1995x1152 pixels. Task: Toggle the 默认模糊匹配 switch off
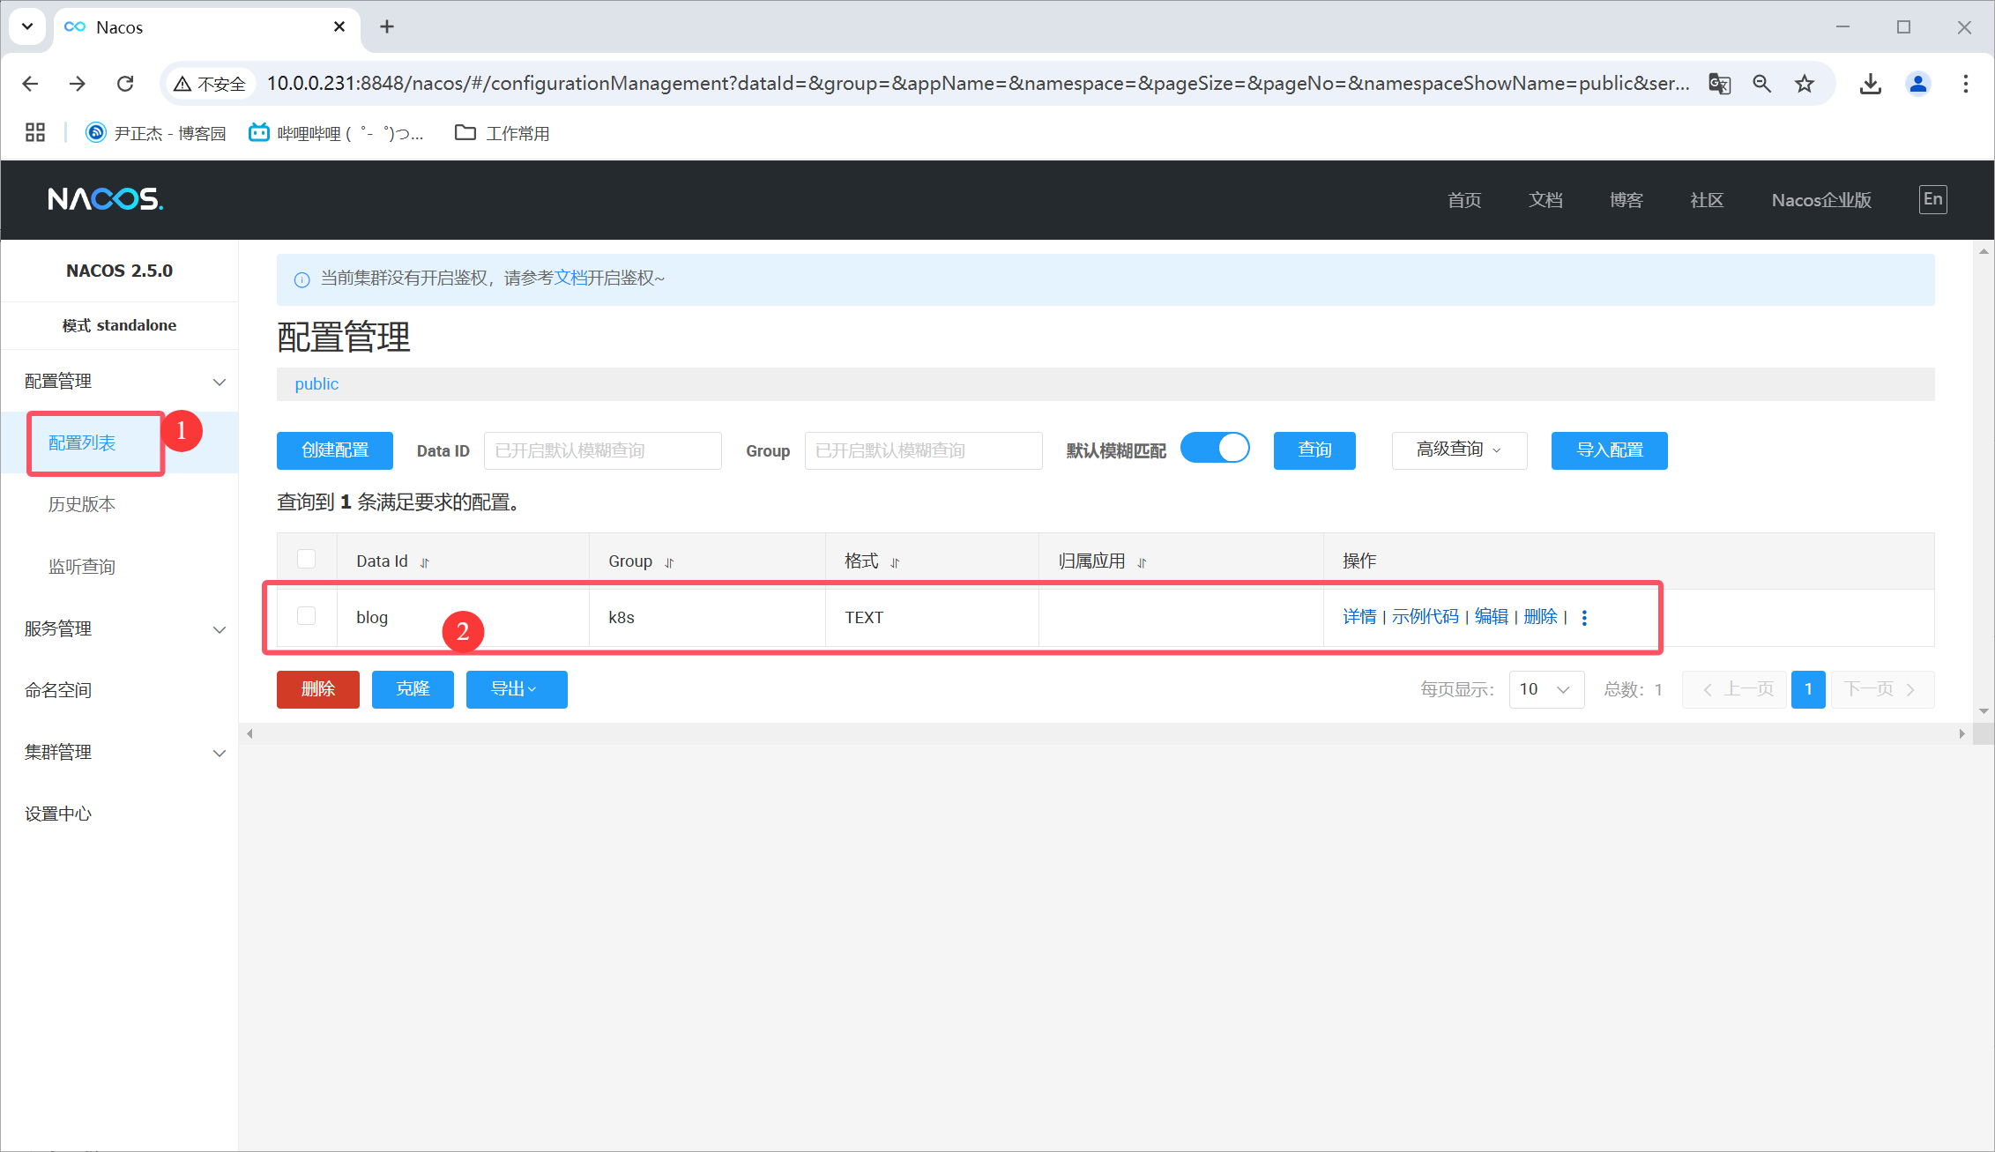pos(1215,449)
